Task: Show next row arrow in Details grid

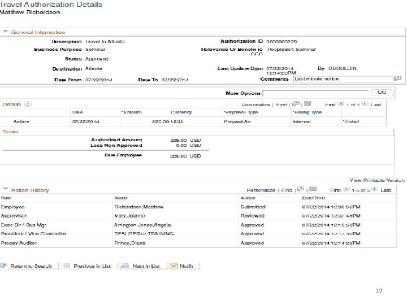Action: pos(365,104)
